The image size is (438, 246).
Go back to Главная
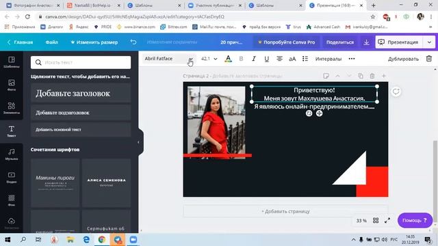20,42
